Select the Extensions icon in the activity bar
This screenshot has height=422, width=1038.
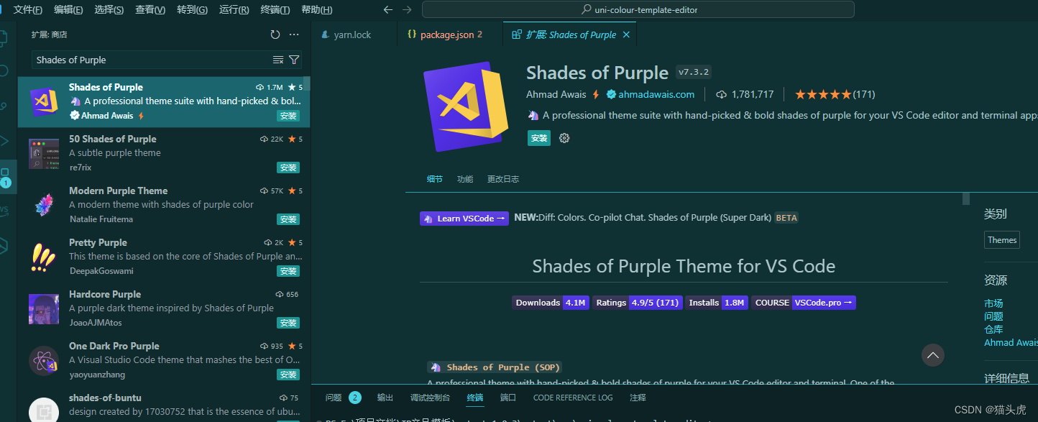(x=7, y=176)
